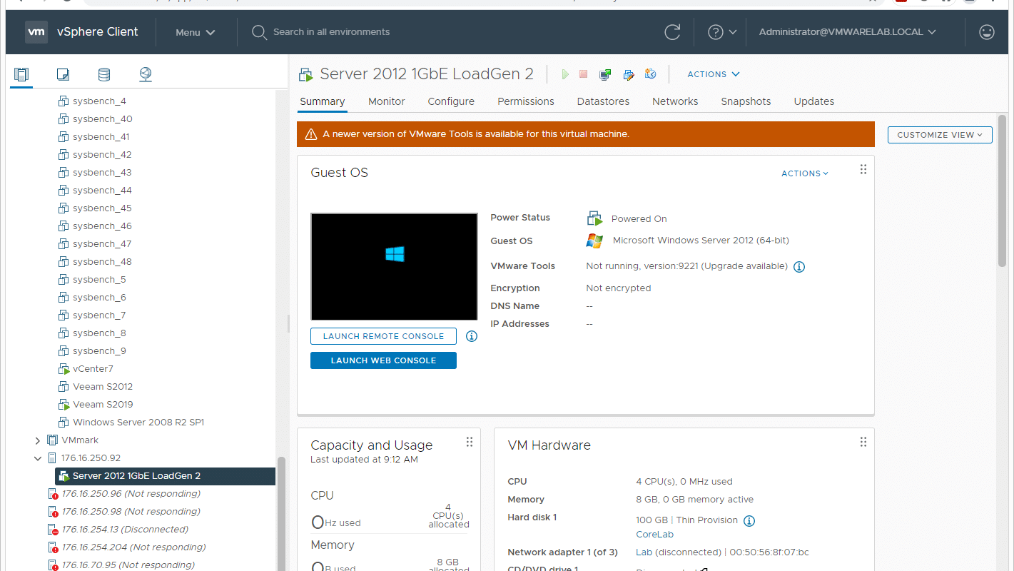Open the Hosts and Clusters inventory view
The width and height of the screenshot is (1014, 571).
pyautogui.click(x=21, y=74)
